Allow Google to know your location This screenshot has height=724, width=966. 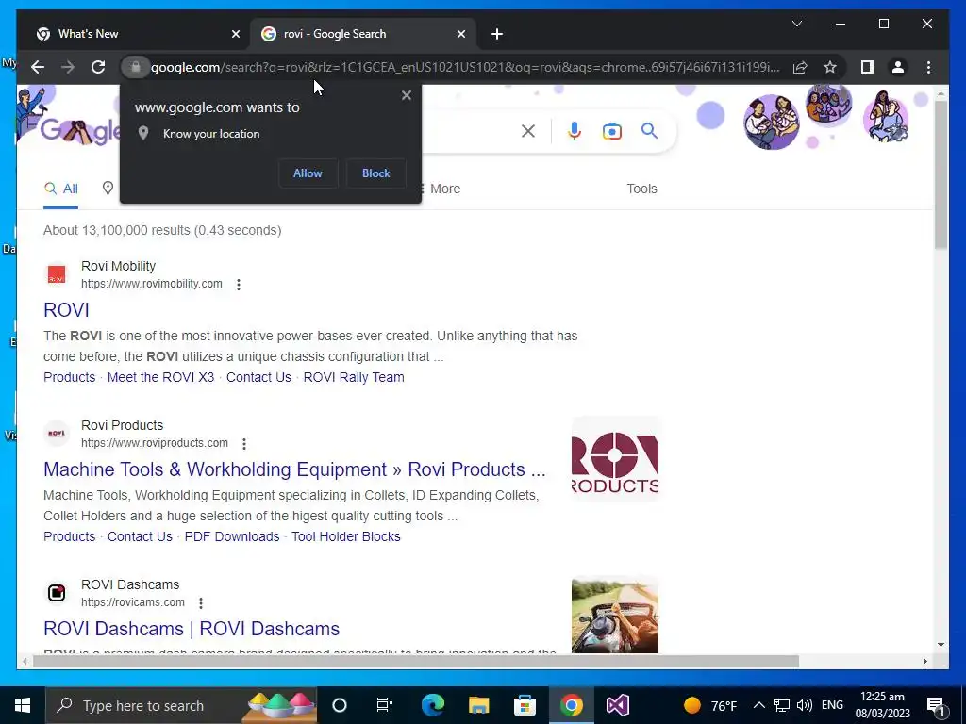(308, 173)
